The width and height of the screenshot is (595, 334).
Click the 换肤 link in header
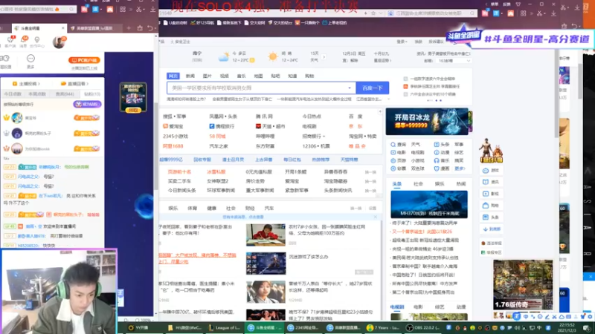point(418,42)
